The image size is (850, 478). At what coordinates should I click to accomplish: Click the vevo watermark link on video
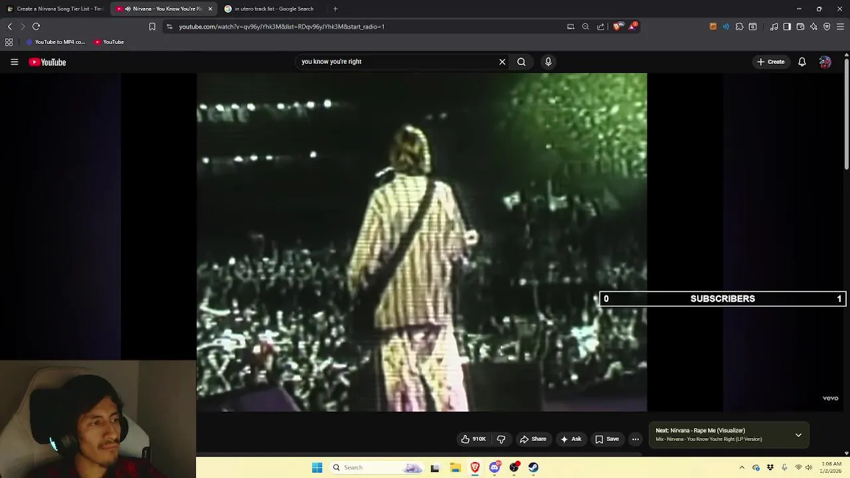tap(830, 398)
